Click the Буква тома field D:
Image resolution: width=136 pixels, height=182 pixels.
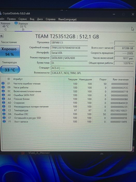click(x=69, y=63)
